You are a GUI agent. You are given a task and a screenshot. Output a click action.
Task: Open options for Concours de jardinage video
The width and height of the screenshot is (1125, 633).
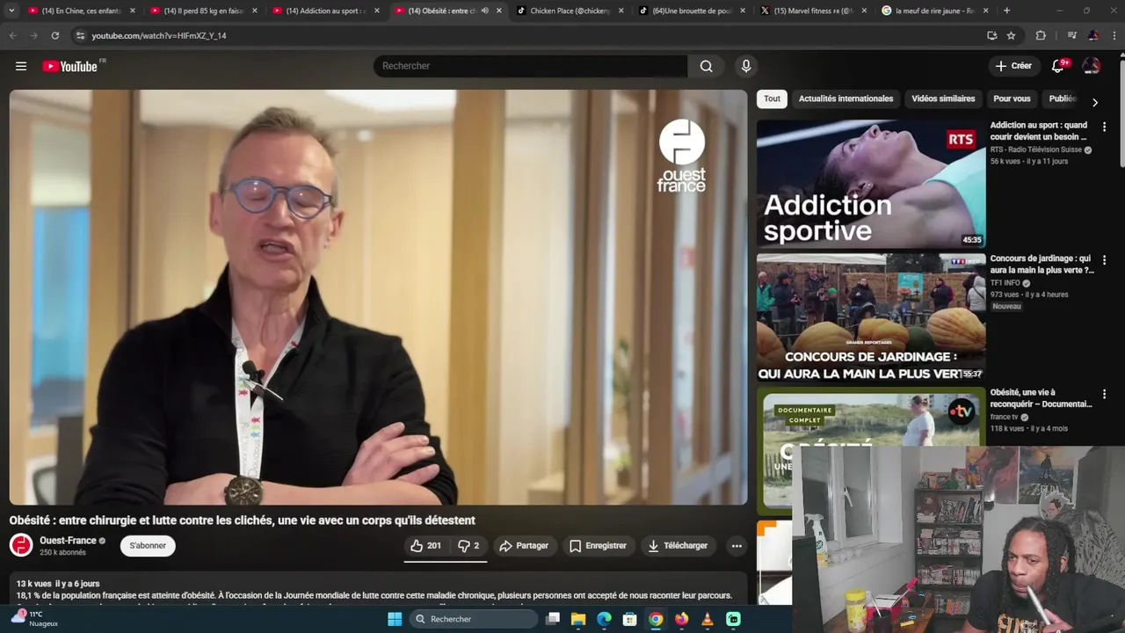[1104, 260]
